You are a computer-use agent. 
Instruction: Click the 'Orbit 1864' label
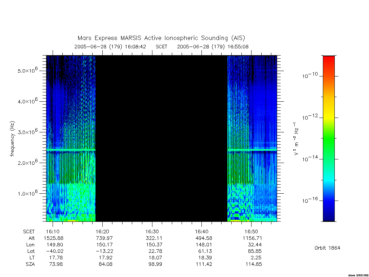pyautogui.click(x=327, y=248)
